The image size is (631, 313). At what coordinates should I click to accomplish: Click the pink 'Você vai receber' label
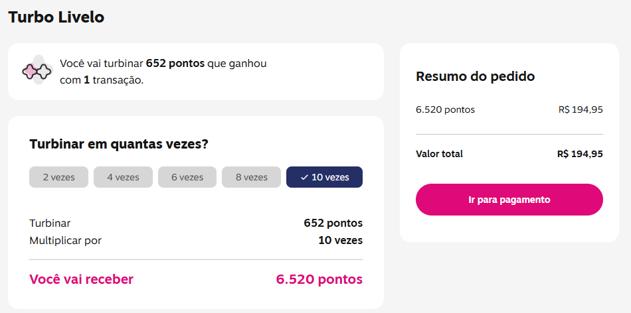pos(81,279)
